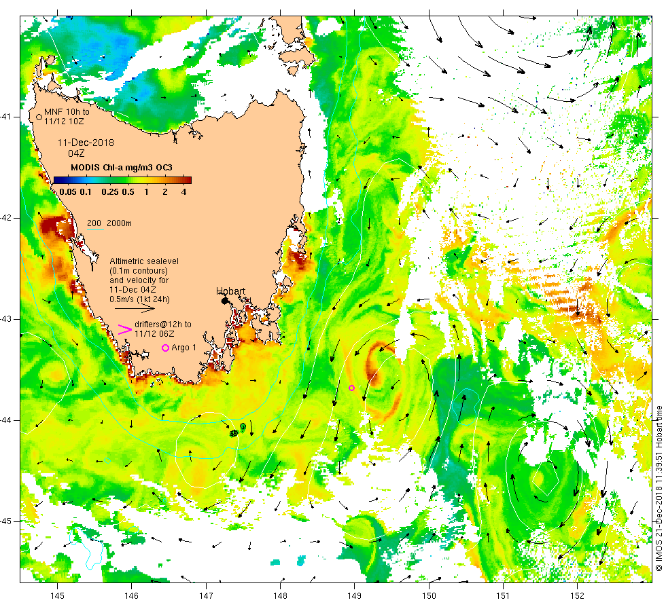
Task: Click the '11-Dec-2018' date text
Action: point(86,143)
